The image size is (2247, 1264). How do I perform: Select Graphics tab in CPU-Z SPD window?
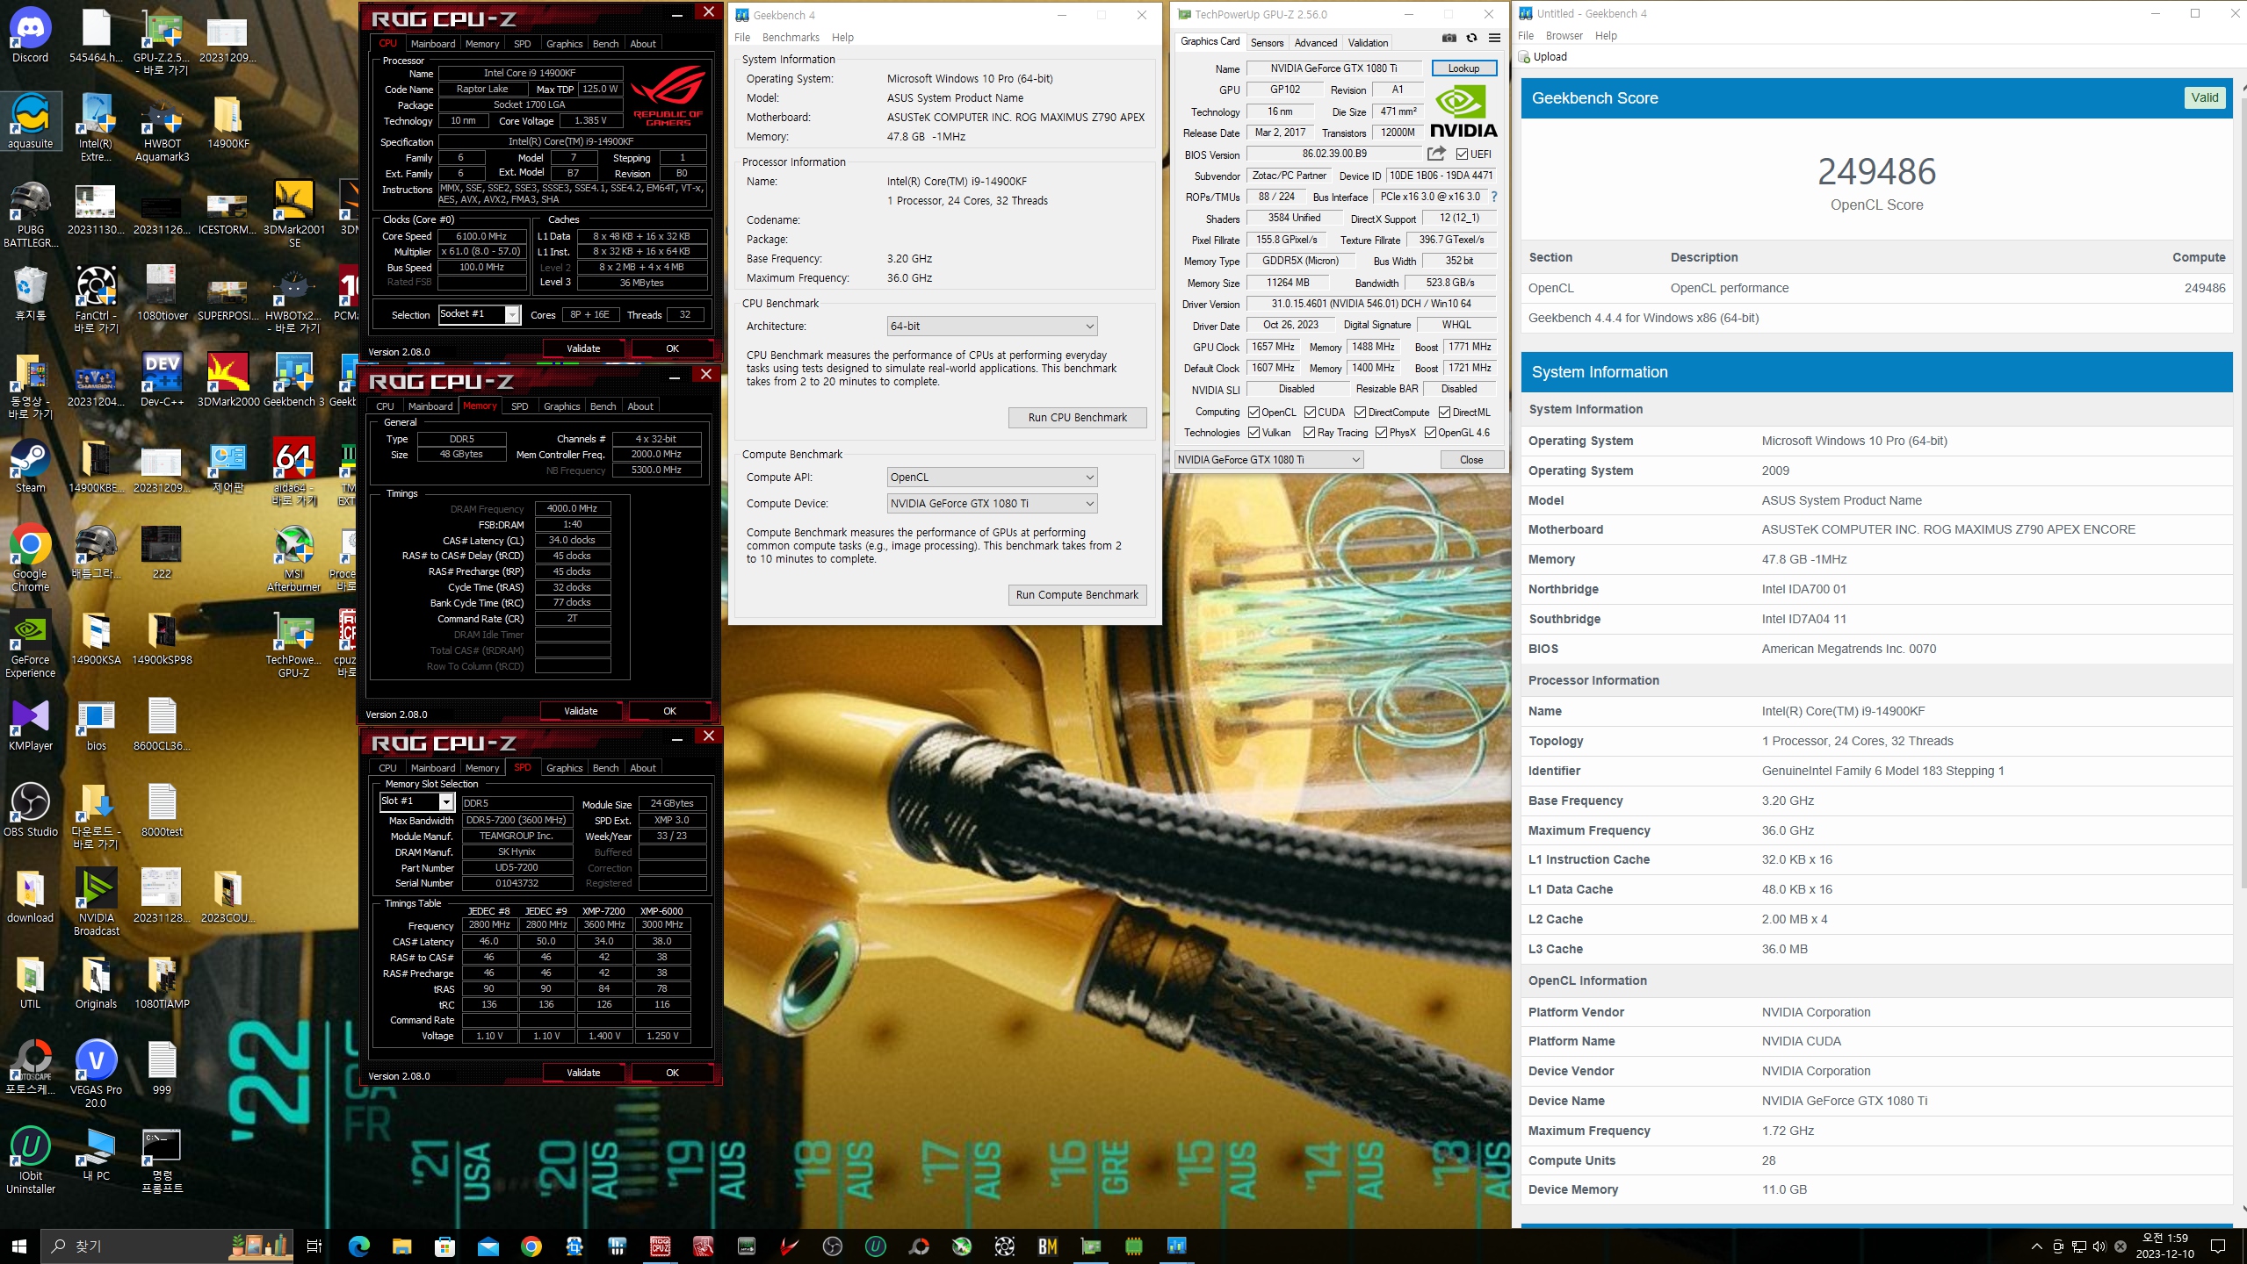564,767
